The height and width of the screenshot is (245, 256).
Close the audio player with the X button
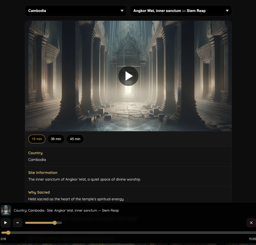coord(251,223)
